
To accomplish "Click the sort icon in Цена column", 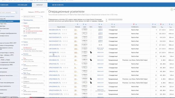I will (x=86, y=24).
